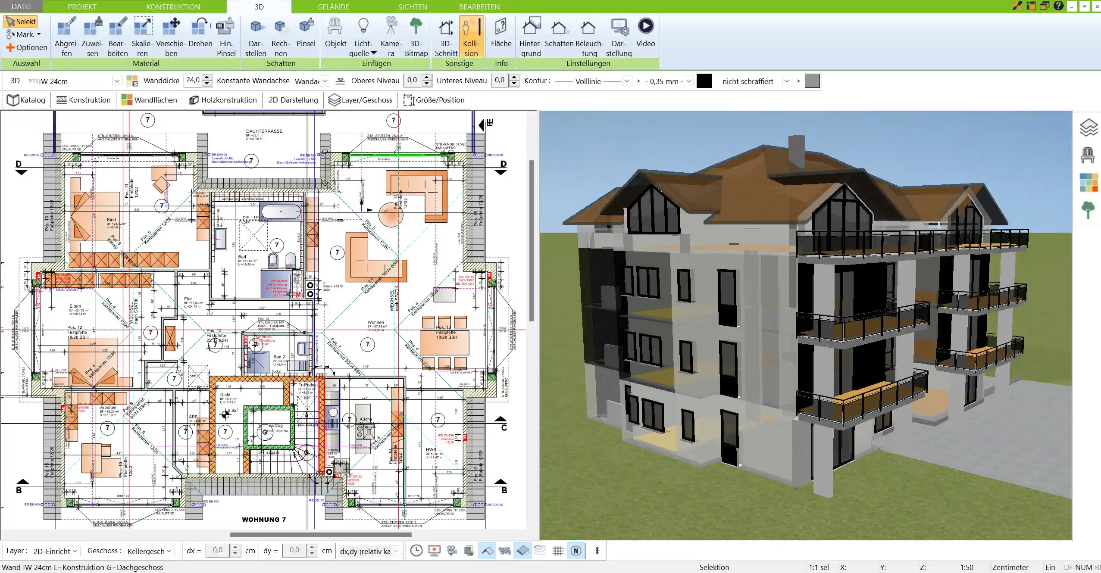Viewport: 1101px width, 573px height.
Task: Open the furniture chair icon in right sidebar
Action: tap(1088, 155)
